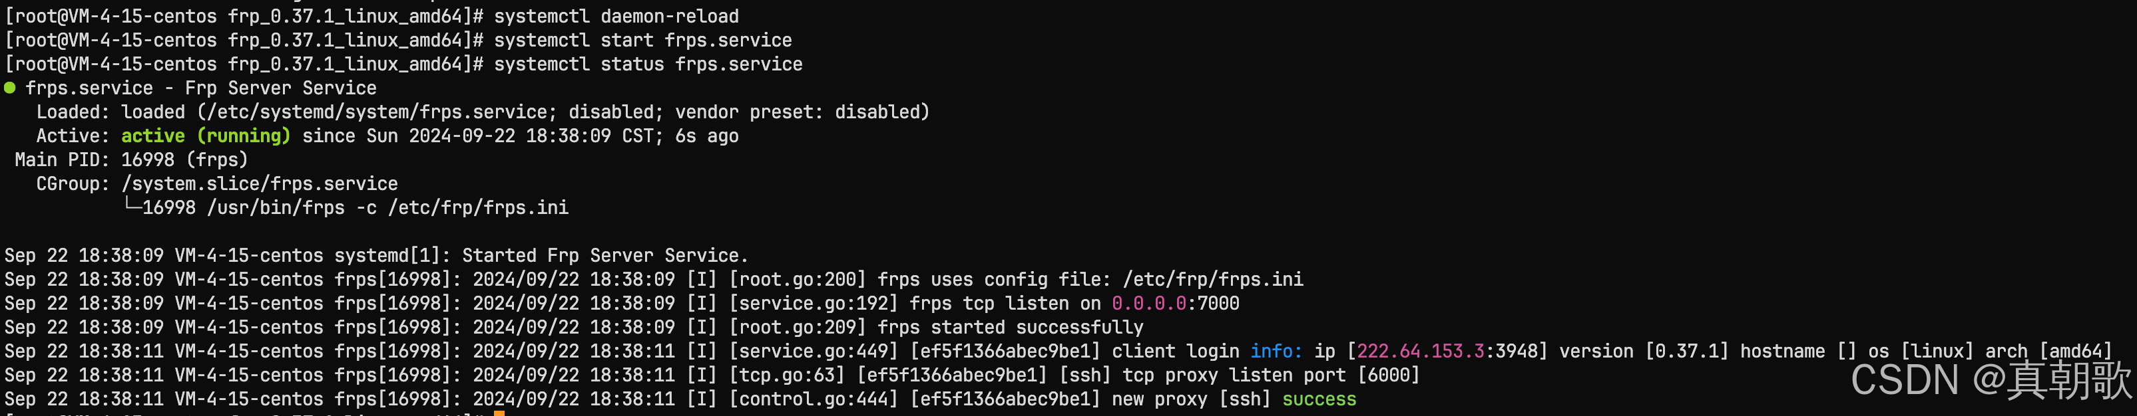
Task: Click the blue "info:" text
Action: [1276, 352]
